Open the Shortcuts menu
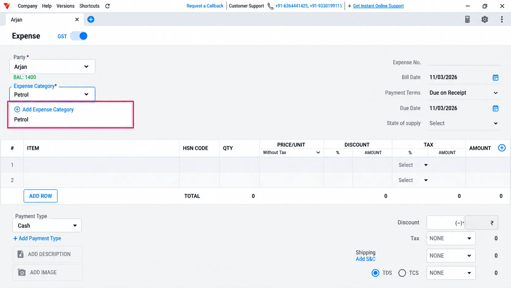This screenshot has height=288, width=511. pos(89,6)
